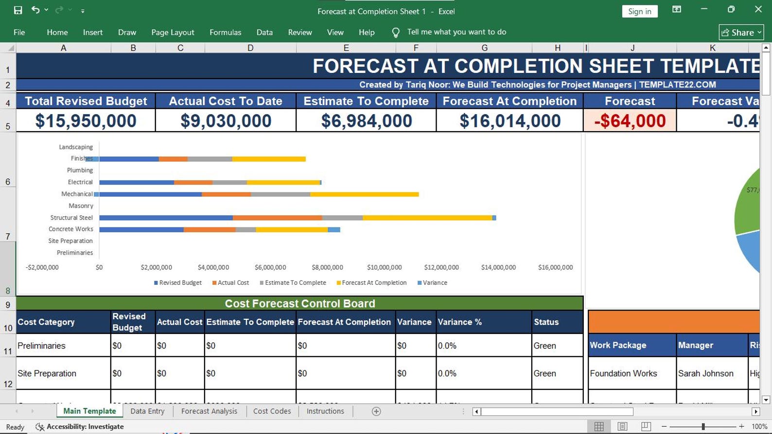Click the Accessibility: Investigate status
The width and height of the screenshot is (772, 434).
pos(80,427)
